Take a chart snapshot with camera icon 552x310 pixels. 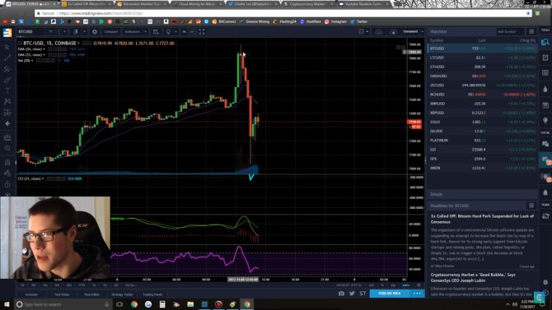coord(341,294)
